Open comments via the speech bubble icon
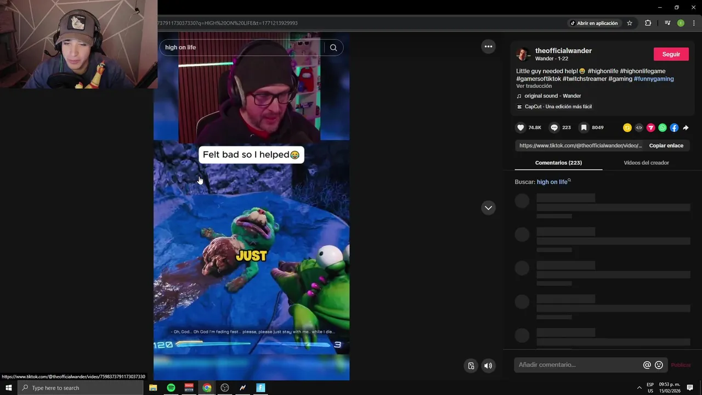Image resolution: width=702 pixels, height=395 pixels. tap(554, 127)
